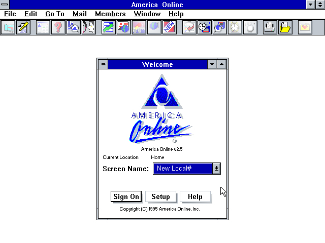Click the Print printer icon
Screen dimensions: 325x243
coord(270,27)
